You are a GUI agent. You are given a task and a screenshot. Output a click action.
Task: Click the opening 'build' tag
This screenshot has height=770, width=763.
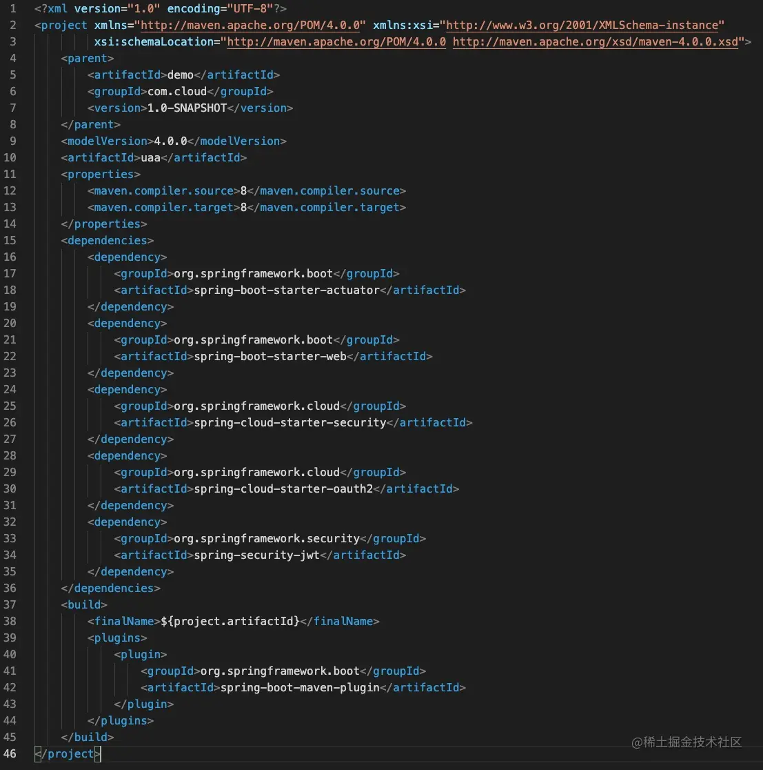84,605
